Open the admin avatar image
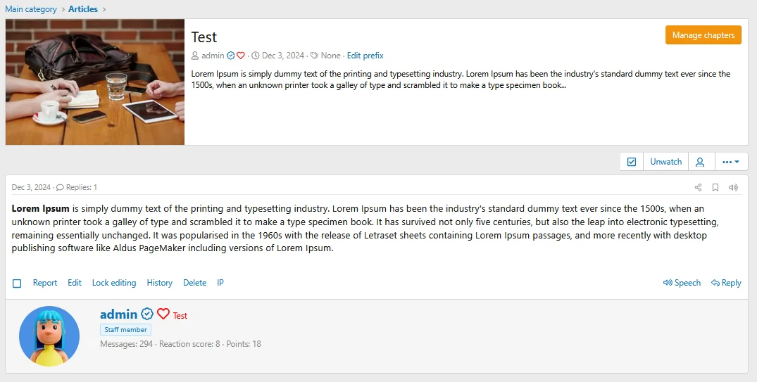 coord(49,336)
